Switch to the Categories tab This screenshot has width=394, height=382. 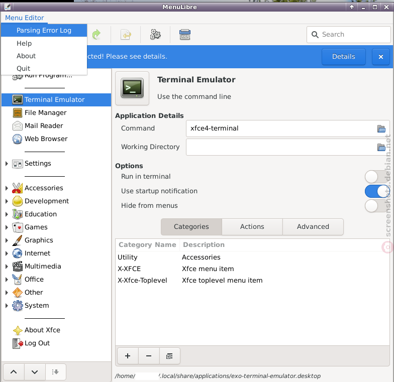(191, 227)
